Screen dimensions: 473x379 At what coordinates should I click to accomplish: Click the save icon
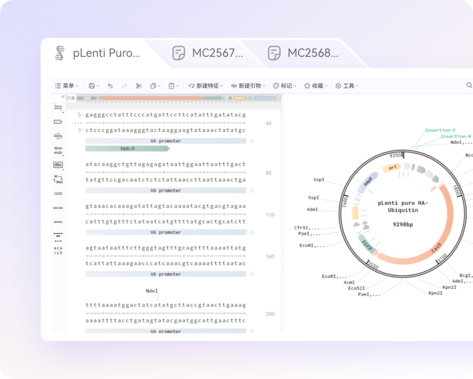(x=92, y=86)
